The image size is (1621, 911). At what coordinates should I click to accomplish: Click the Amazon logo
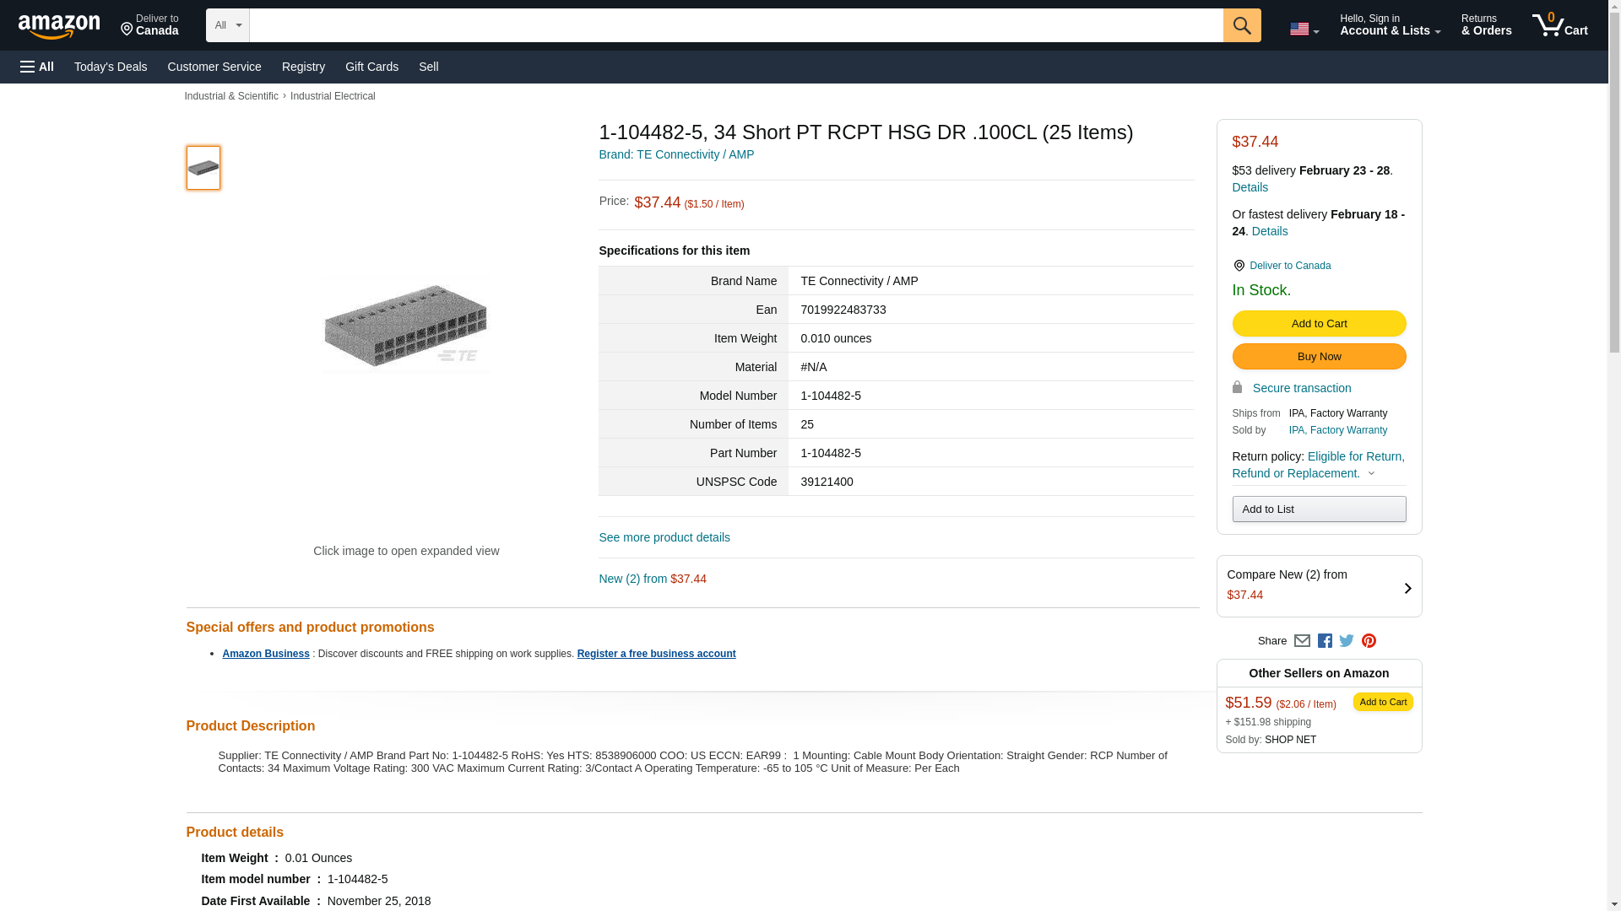(59, 26)
